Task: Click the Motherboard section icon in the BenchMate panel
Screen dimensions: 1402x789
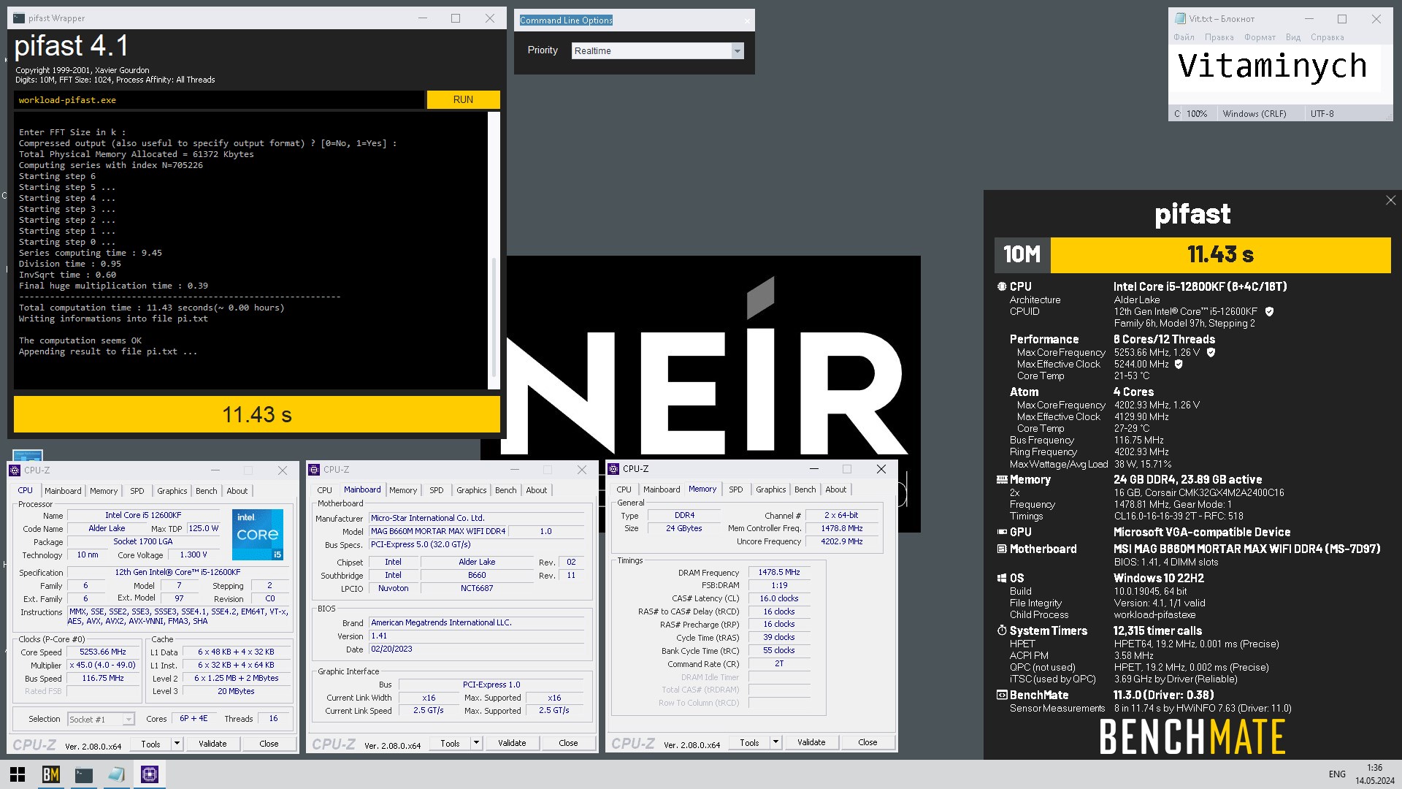Action: point(1002,549)
